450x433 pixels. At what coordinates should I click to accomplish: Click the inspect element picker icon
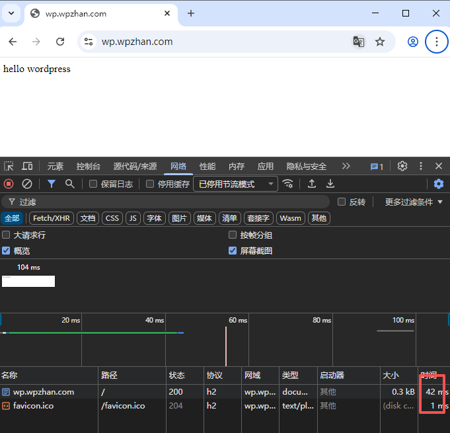(9, 167)
